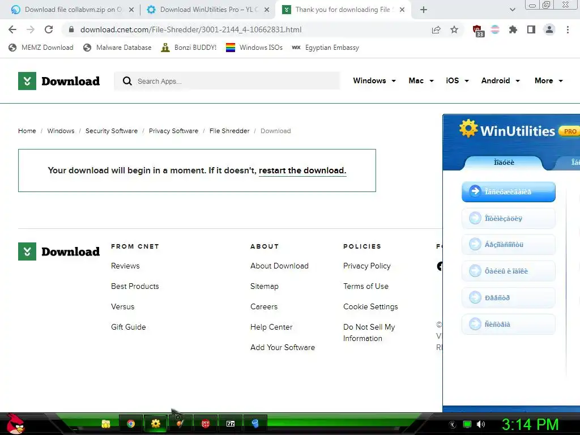Open the Extensions puzzle piece menu
This screenshot has height=435, width=580.
[x=513, y=29]
